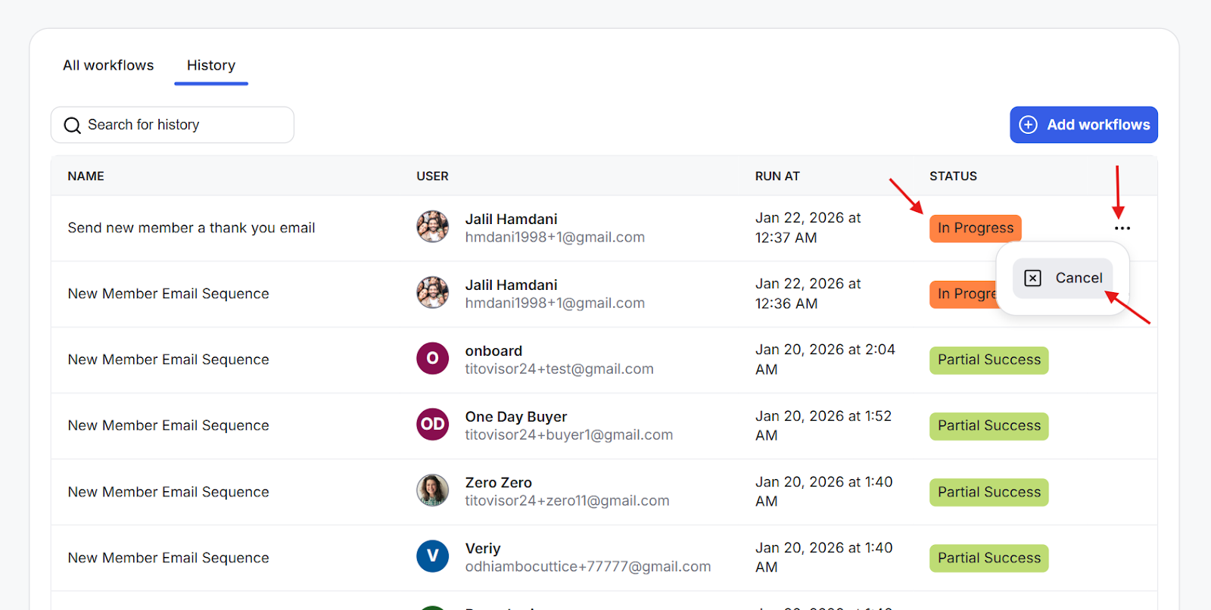Click the Veriy user's V avatar
This screenshot has height=610, width=1211.
[x=432, y=556]
